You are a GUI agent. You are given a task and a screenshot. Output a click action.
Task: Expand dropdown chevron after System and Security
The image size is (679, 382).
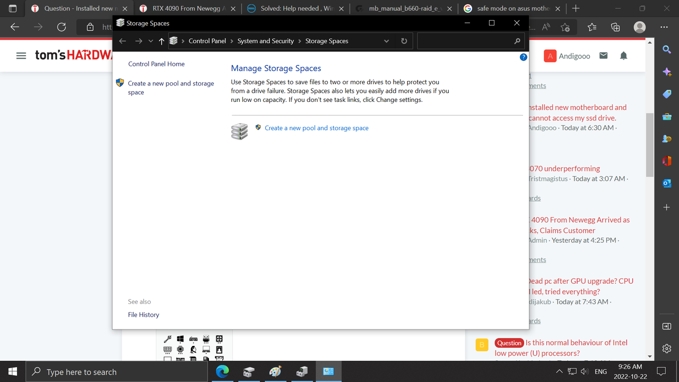click(299, 41)
